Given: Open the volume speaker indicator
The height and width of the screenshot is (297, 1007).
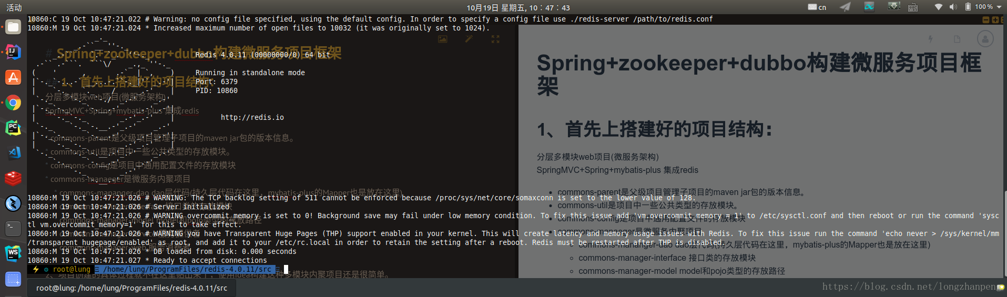Looking at the screenshot, I should [953, 7].
